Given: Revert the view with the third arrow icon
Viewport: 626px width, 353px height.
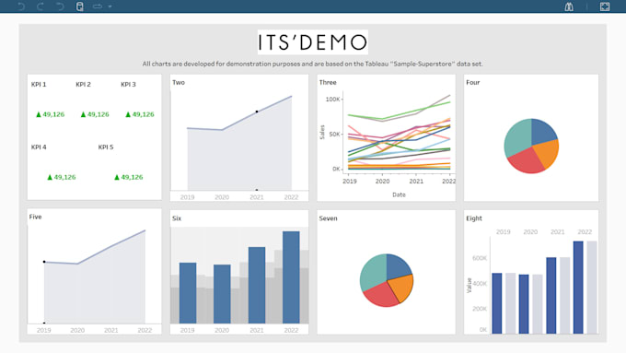Looking at the screenshot, I should pos(60,6).
